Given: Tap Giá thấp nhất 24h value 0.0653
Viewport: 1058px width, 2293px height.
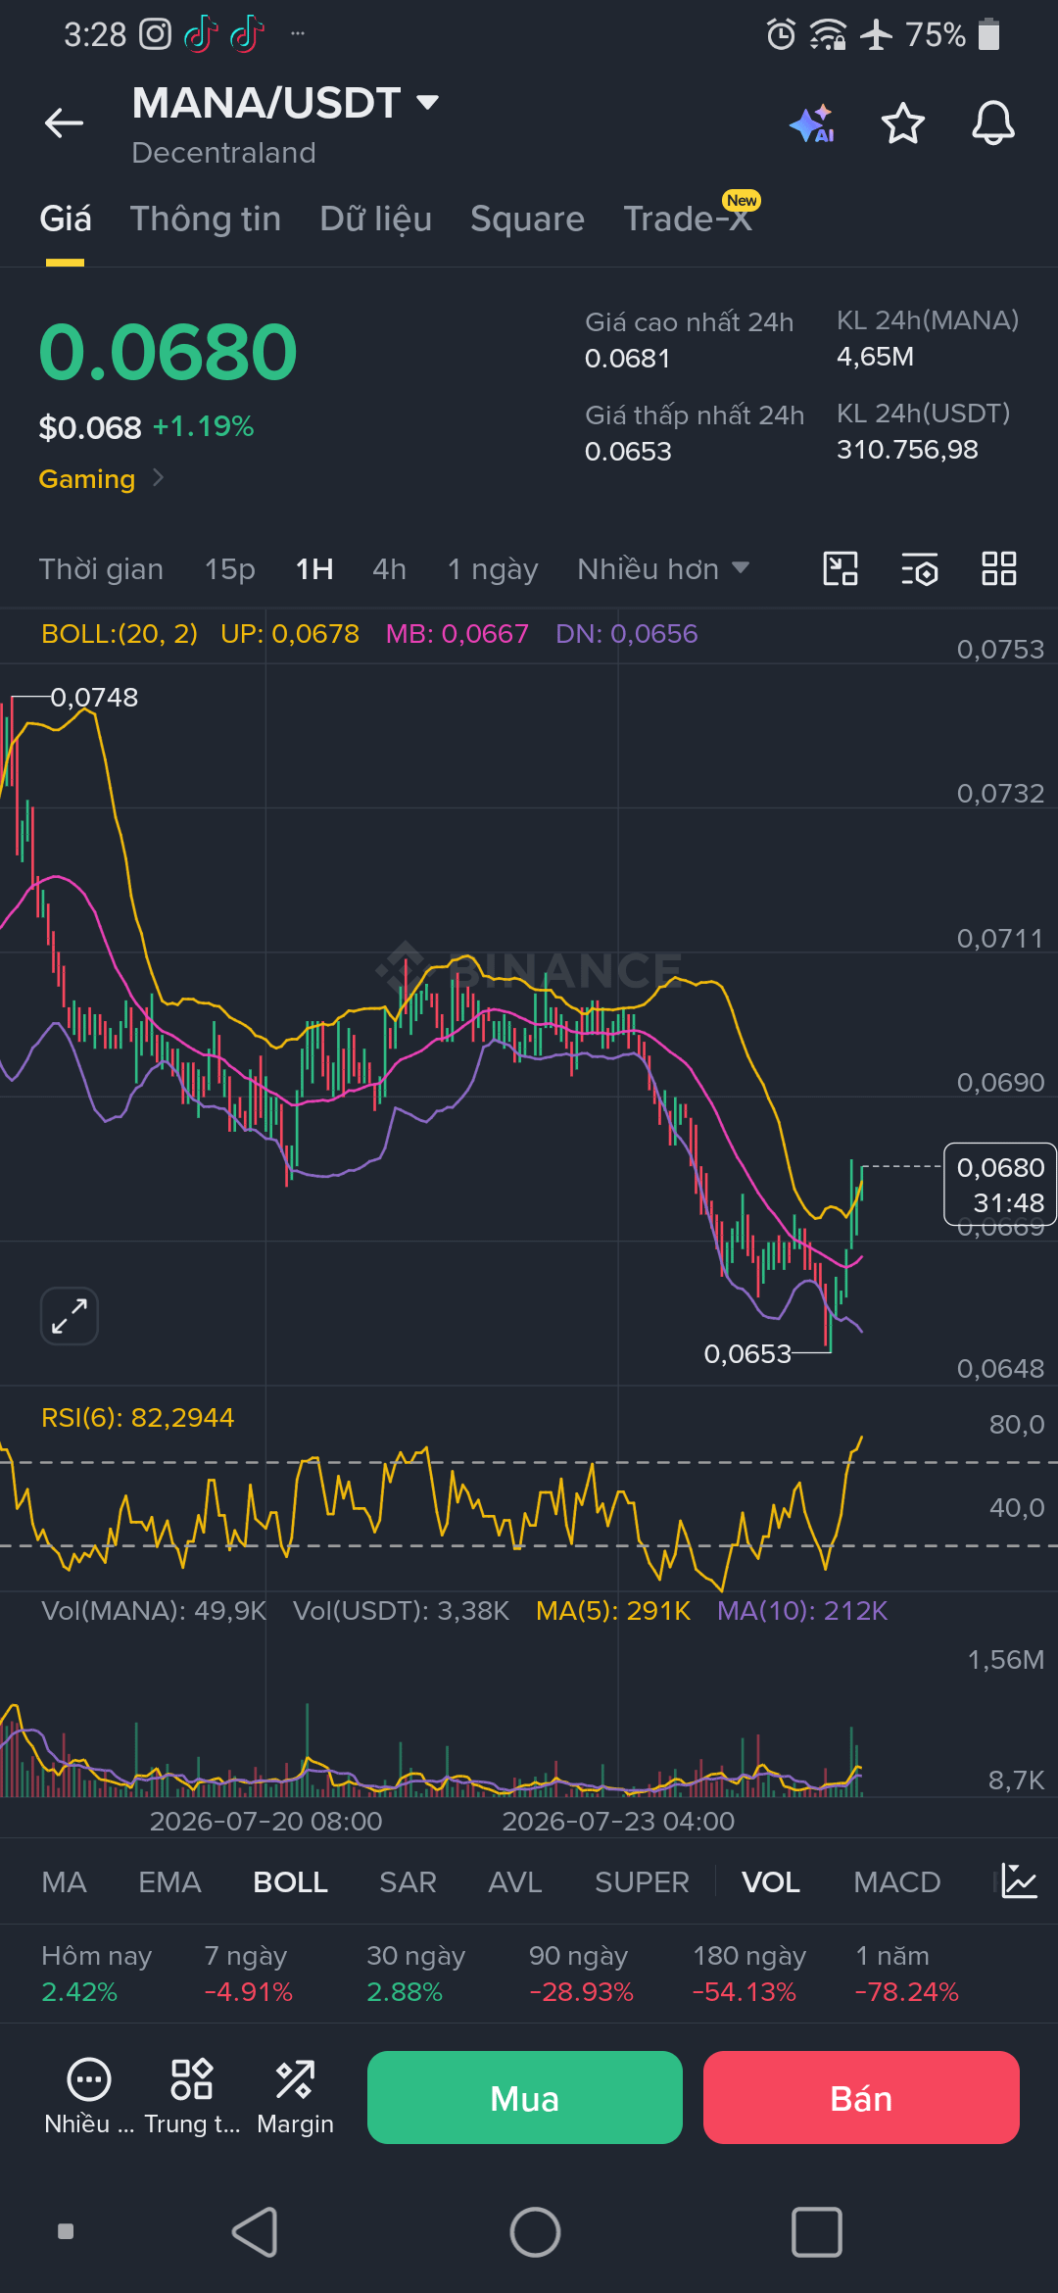Looking at the screenshot, I should pos(628,452).
